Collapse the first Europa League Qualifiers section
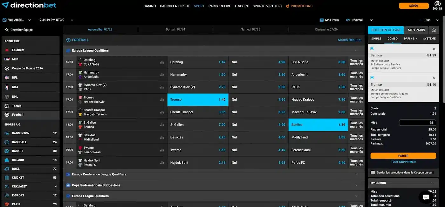 click(356, 51)
